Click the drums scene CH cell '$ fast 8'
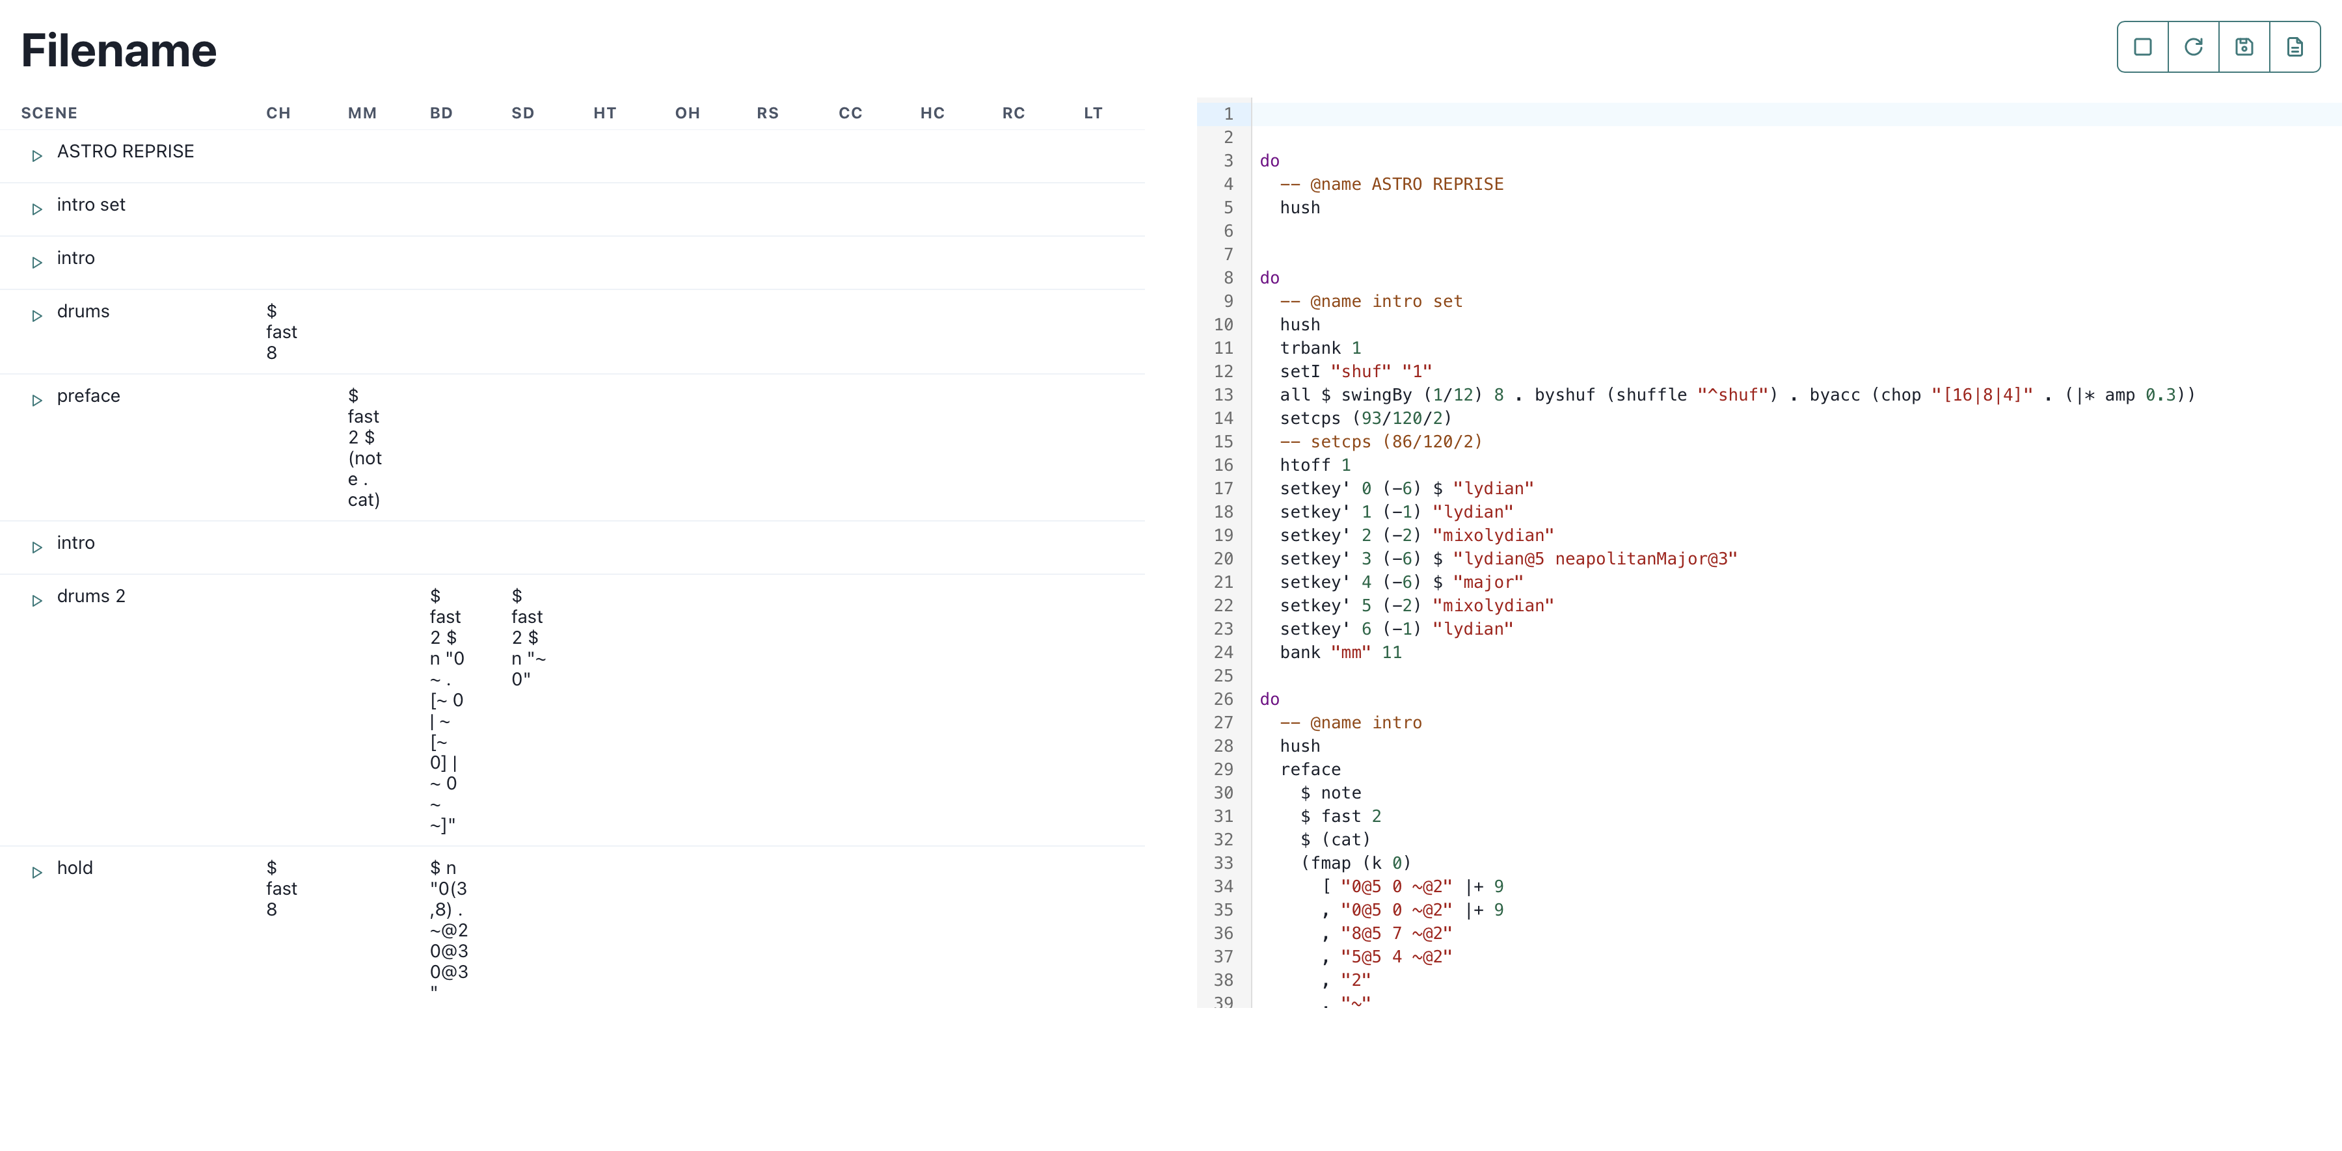 coord(281,332)
